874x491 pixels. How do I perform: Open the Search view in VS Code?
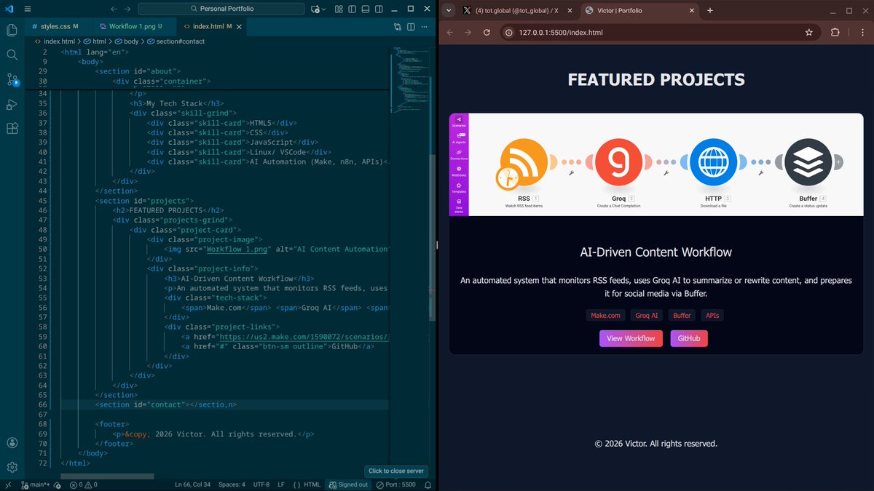12,55
